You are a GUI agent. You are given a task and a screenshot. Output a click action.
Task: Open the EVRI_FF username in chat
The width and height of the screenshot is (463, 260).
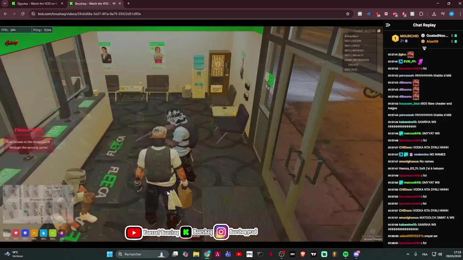[x=410, y=62]
